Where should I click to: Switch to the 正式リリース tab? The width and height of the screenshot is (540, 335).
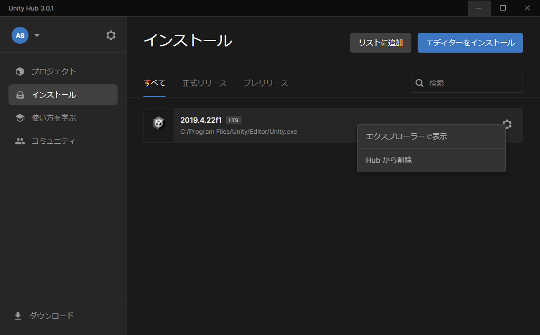[205, 83]
